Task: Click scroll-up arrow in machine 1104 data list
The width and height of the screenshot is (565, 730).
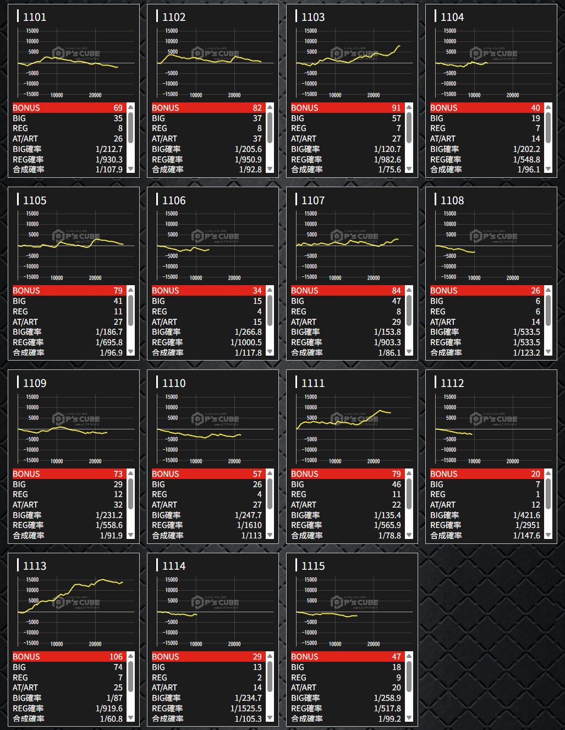Action: (x=548, y=107)
